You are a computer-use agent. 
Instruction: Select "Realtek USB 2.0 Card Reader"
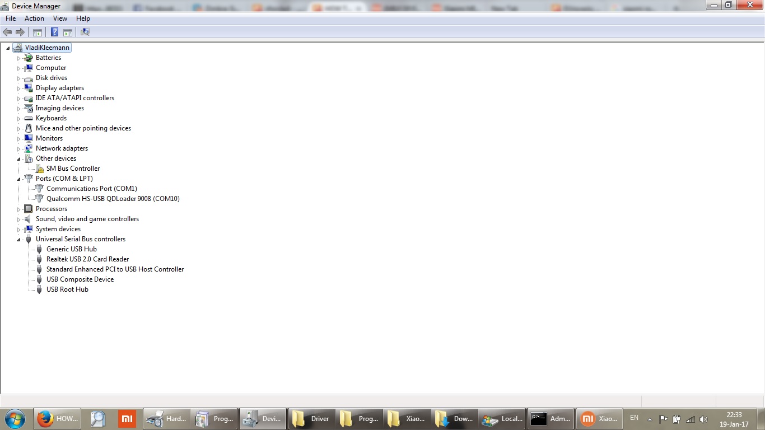(88, 259)
